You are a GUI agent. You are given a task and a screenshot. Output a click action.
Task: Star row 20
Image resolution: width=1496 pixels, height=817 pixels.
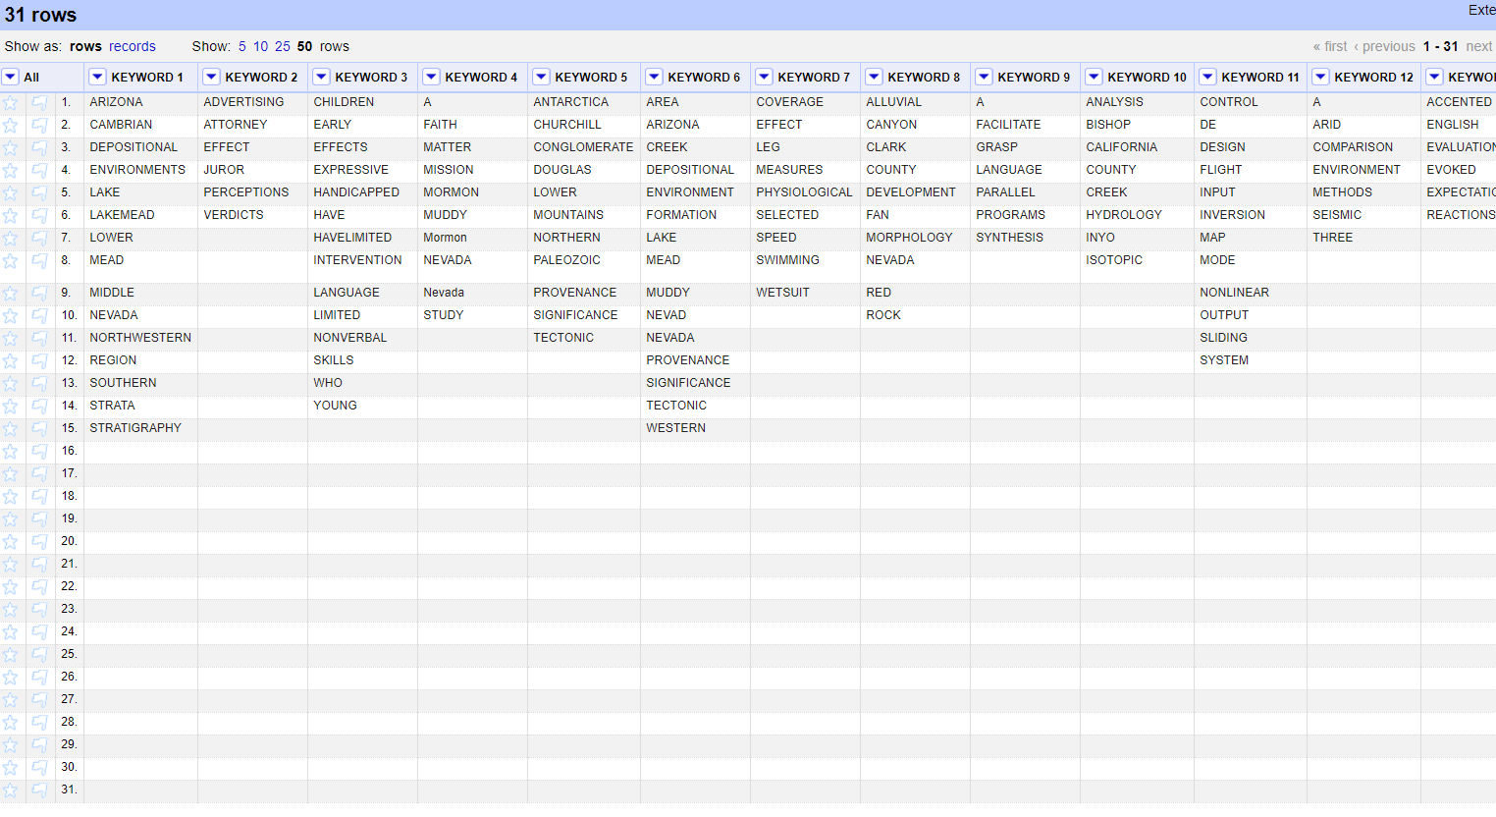click(10, 541)
